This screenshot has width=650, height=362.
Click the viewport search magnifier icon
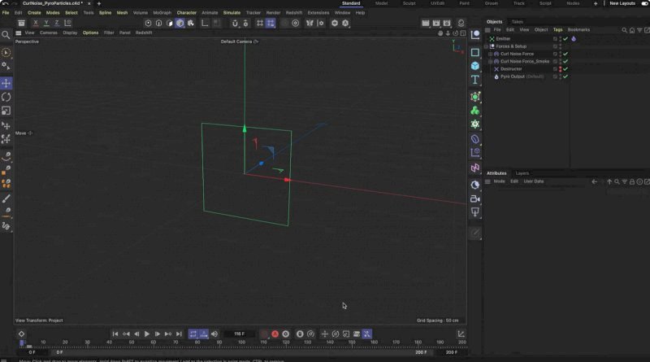(x=6, y=35)
